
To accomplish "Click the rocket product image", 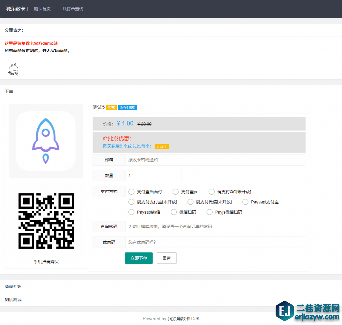I will [x=46, y=141].
